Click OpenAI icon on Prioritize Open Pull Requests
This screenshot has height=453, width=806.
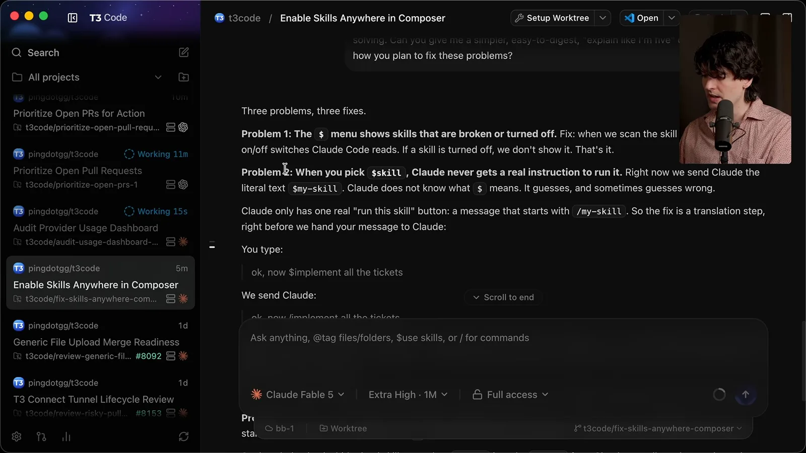pos(183,185)
